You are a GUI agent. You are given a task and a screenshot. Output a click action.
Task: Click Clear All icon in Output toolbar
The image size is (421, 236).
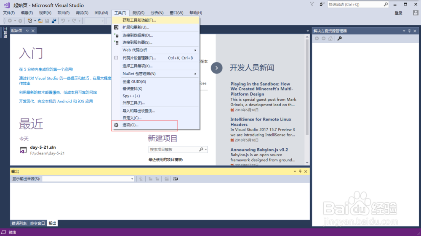(167, 179)
